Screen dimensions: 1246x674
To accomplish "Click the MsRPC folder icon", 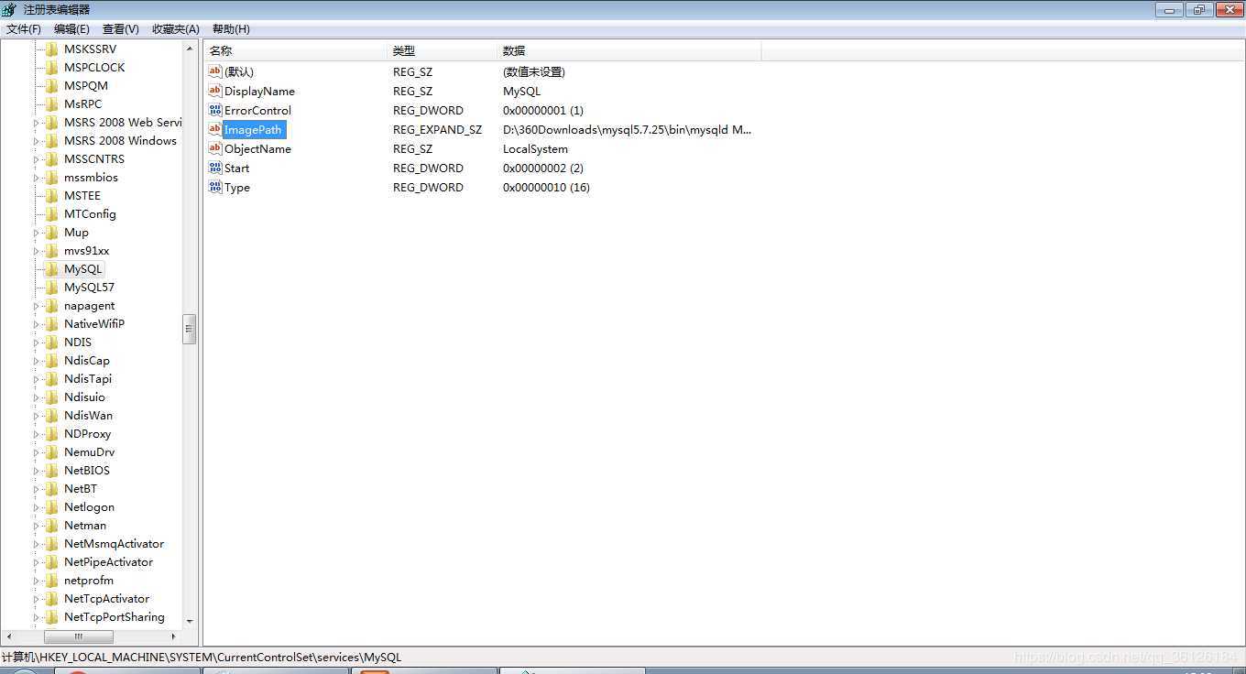I will [52, 104].
